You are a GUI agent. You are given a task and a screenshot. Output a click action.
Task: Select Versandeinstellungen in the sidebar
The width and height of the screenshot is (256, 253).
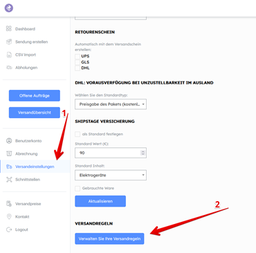[x=35, y=167]
